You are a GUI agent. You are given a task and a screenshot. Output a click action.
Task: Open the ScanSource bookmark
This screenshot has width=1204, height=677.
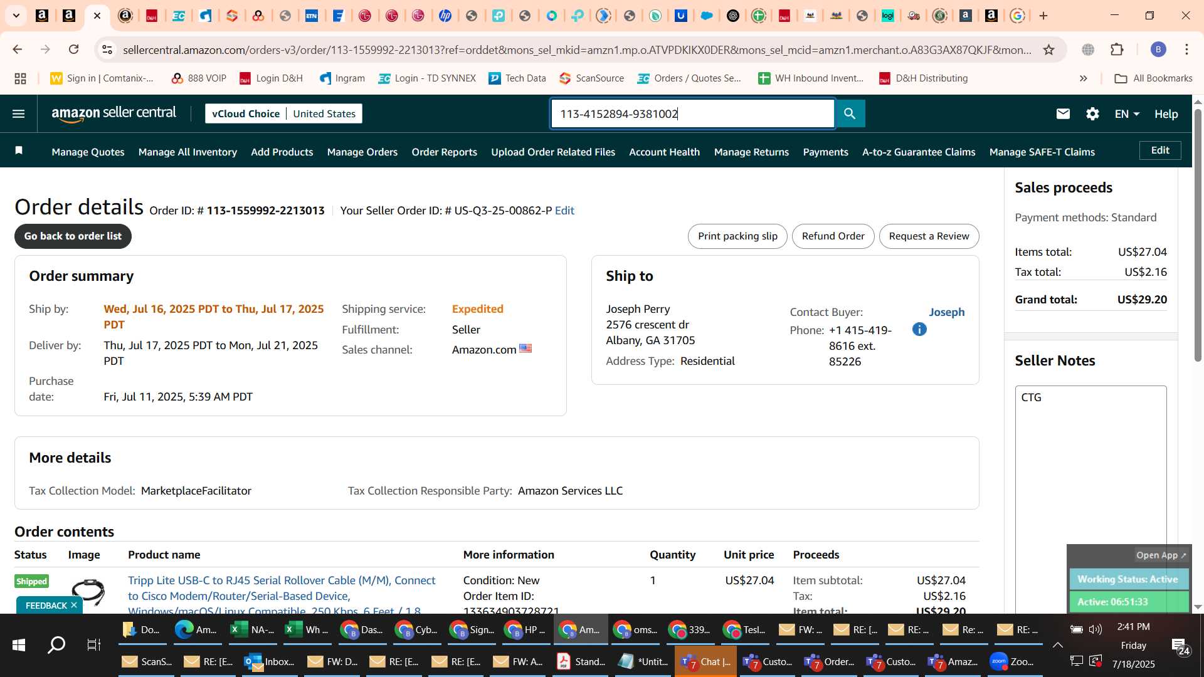tap(591, 78)
